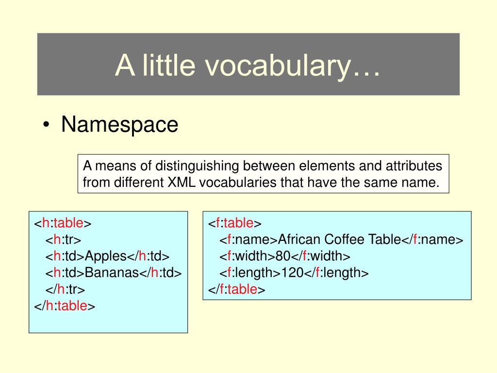Click the slide title "A little vocabulary…"

click(x=248, y=66)
